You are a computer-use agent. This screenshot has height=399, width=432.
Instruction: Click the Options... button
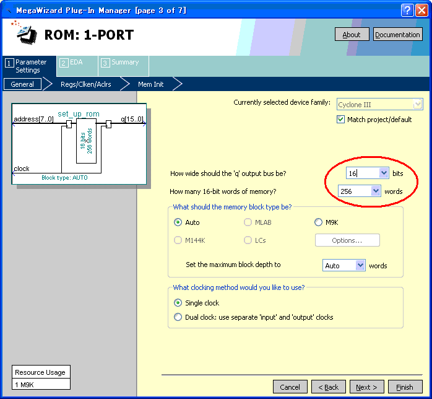point(347,240)
